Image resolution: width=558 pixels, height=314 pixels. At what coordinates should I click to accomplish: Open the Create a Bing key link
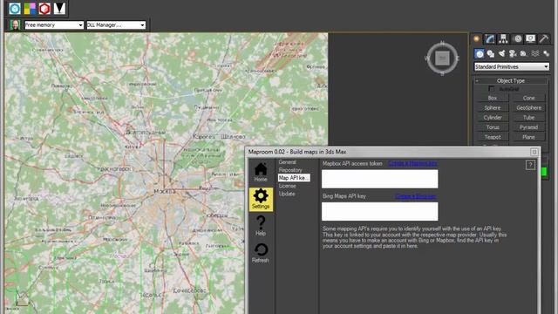click(415, 196)
